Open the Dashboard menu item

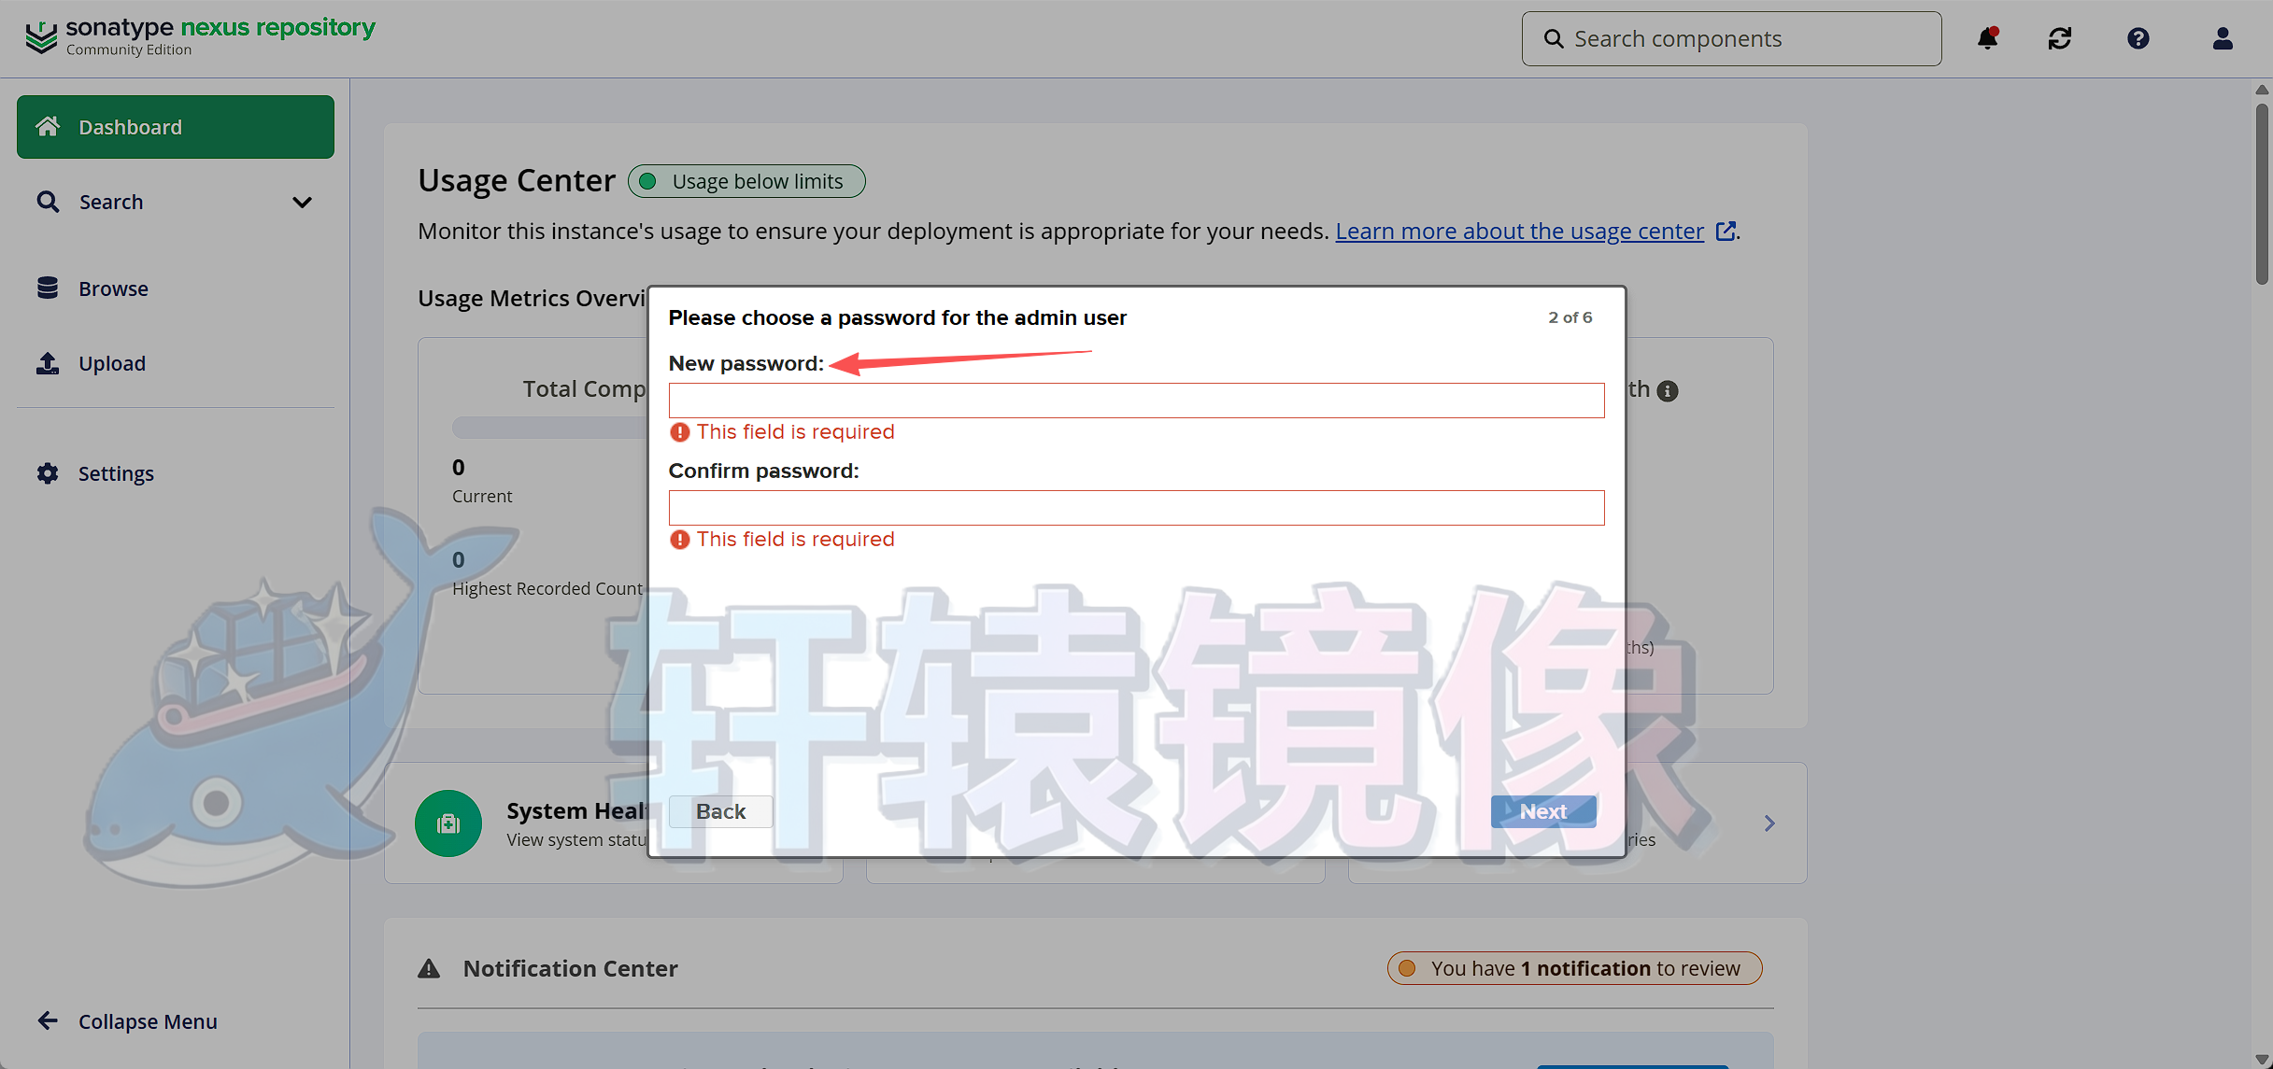click(129, 126)
